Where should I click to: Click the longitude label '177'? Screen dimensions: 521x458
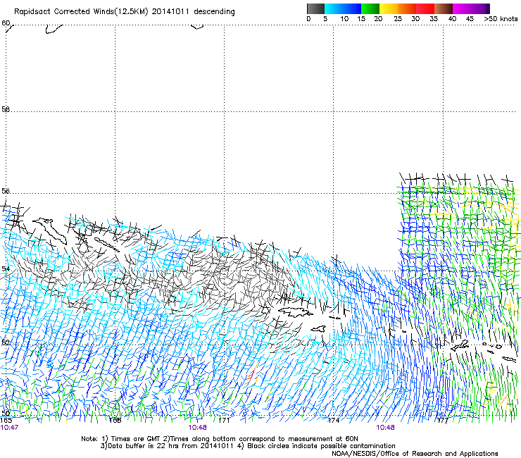click(443, 421)
